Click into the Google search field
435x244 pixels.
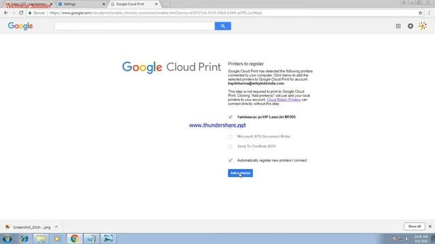pyautogui.click(x=135, y=26)
